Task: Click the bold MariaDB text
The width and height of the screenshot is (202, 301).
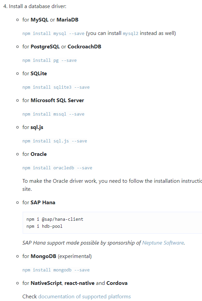Action: pyautogui.click(x=67, y=19)
